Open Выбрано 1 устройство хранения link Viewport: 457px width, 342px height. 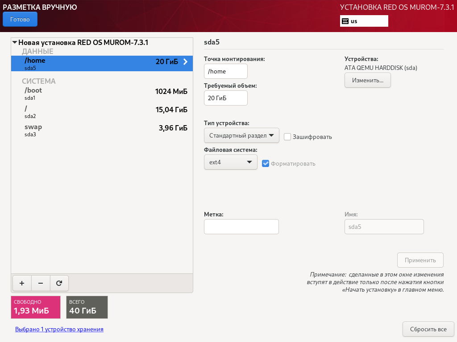pyautogui.click(x=59, y=329)
